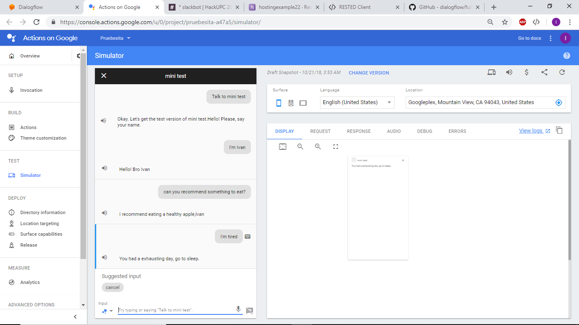
Task: Select the 'cancel' suggested input chip
Action: 113,287
